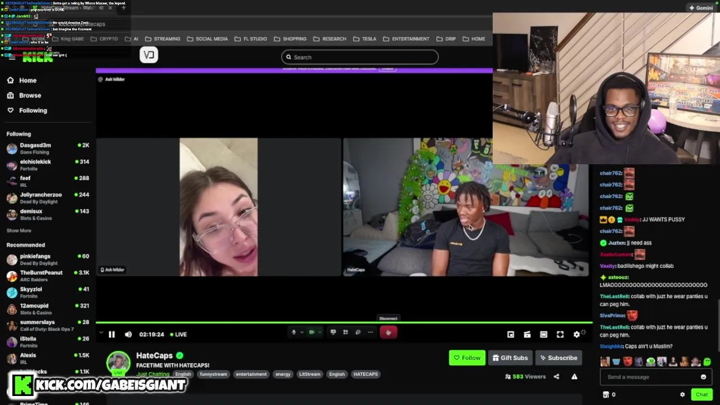
Task: Open Dasgasd3m's channel in Following list
Action: 48,148
